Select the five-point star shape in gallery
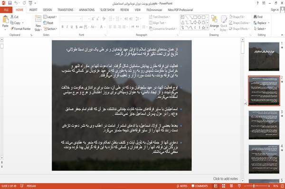The image size is (285, 189). [203, 28]
